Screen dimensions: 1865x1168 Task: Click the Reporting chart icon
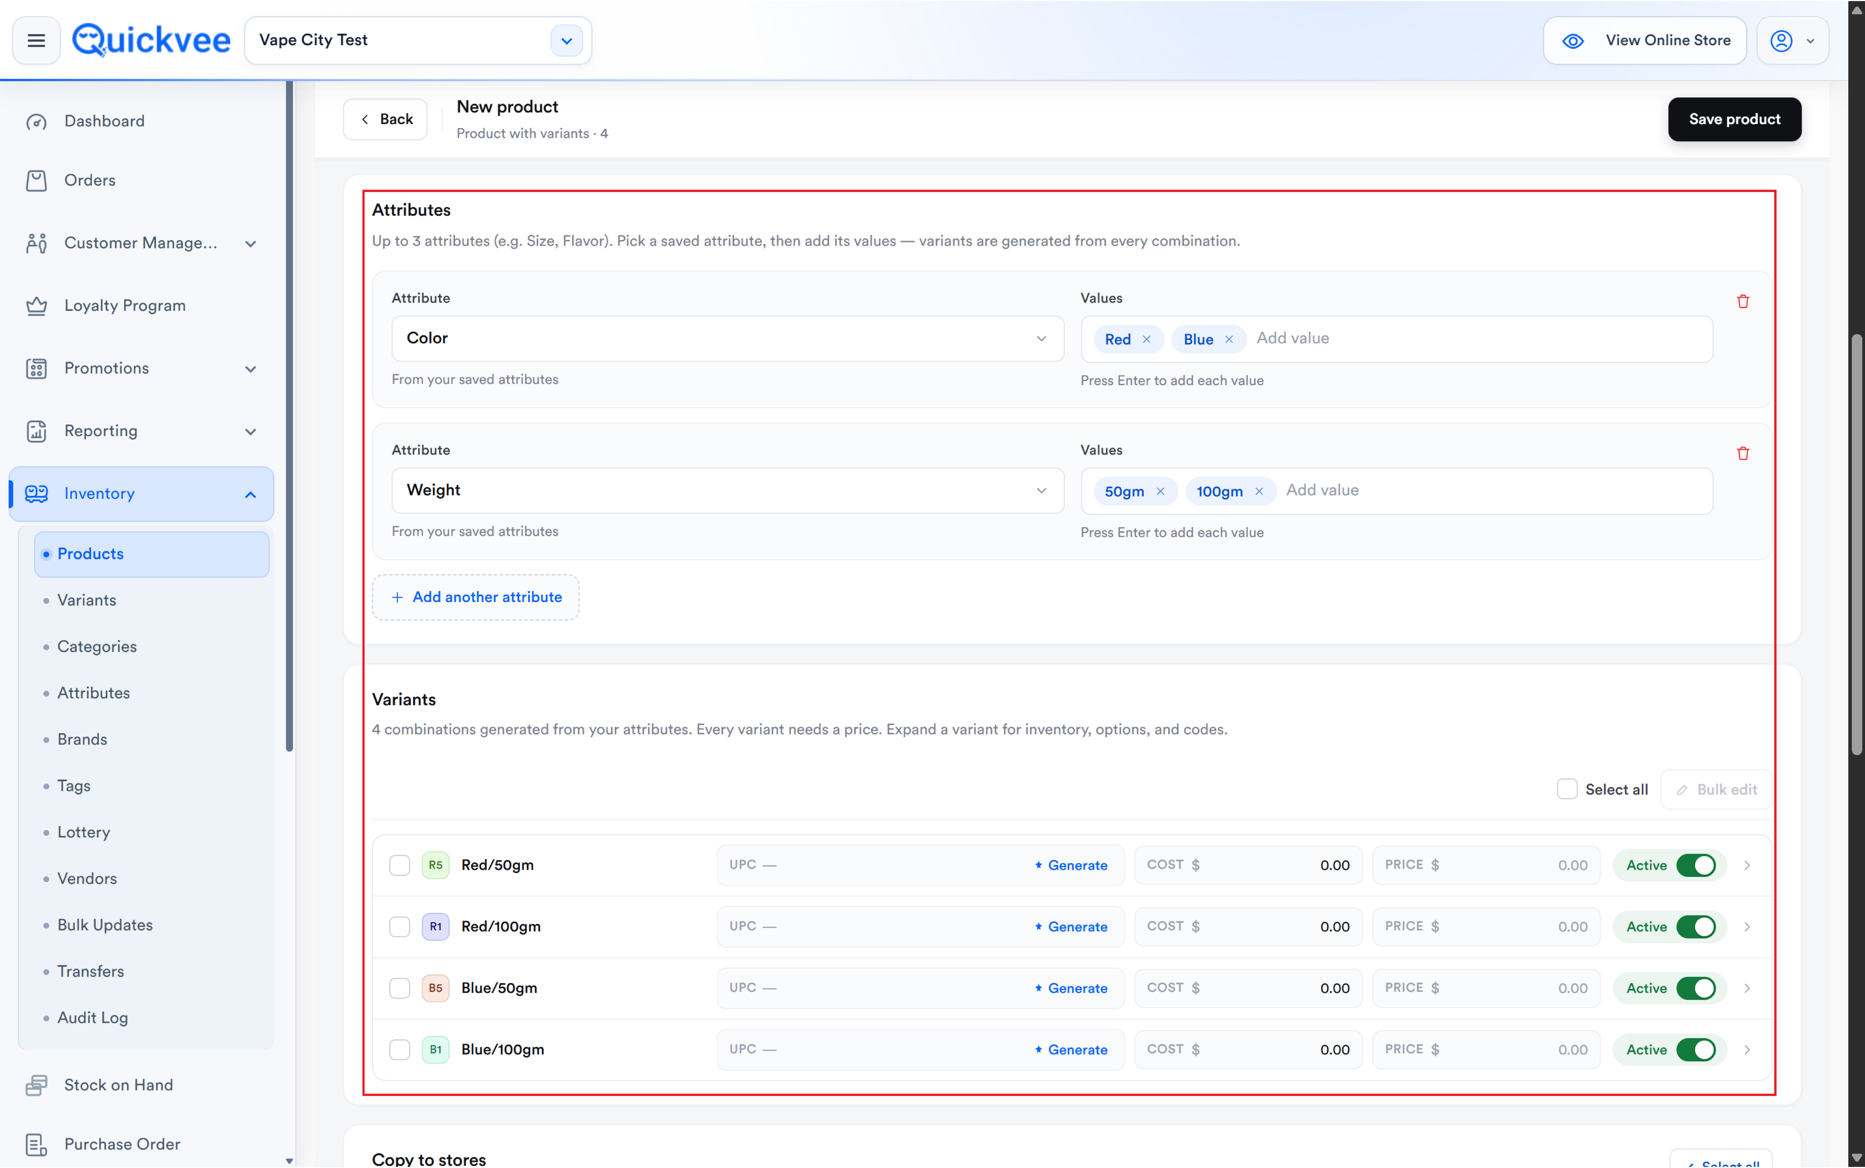pos(36,431)
